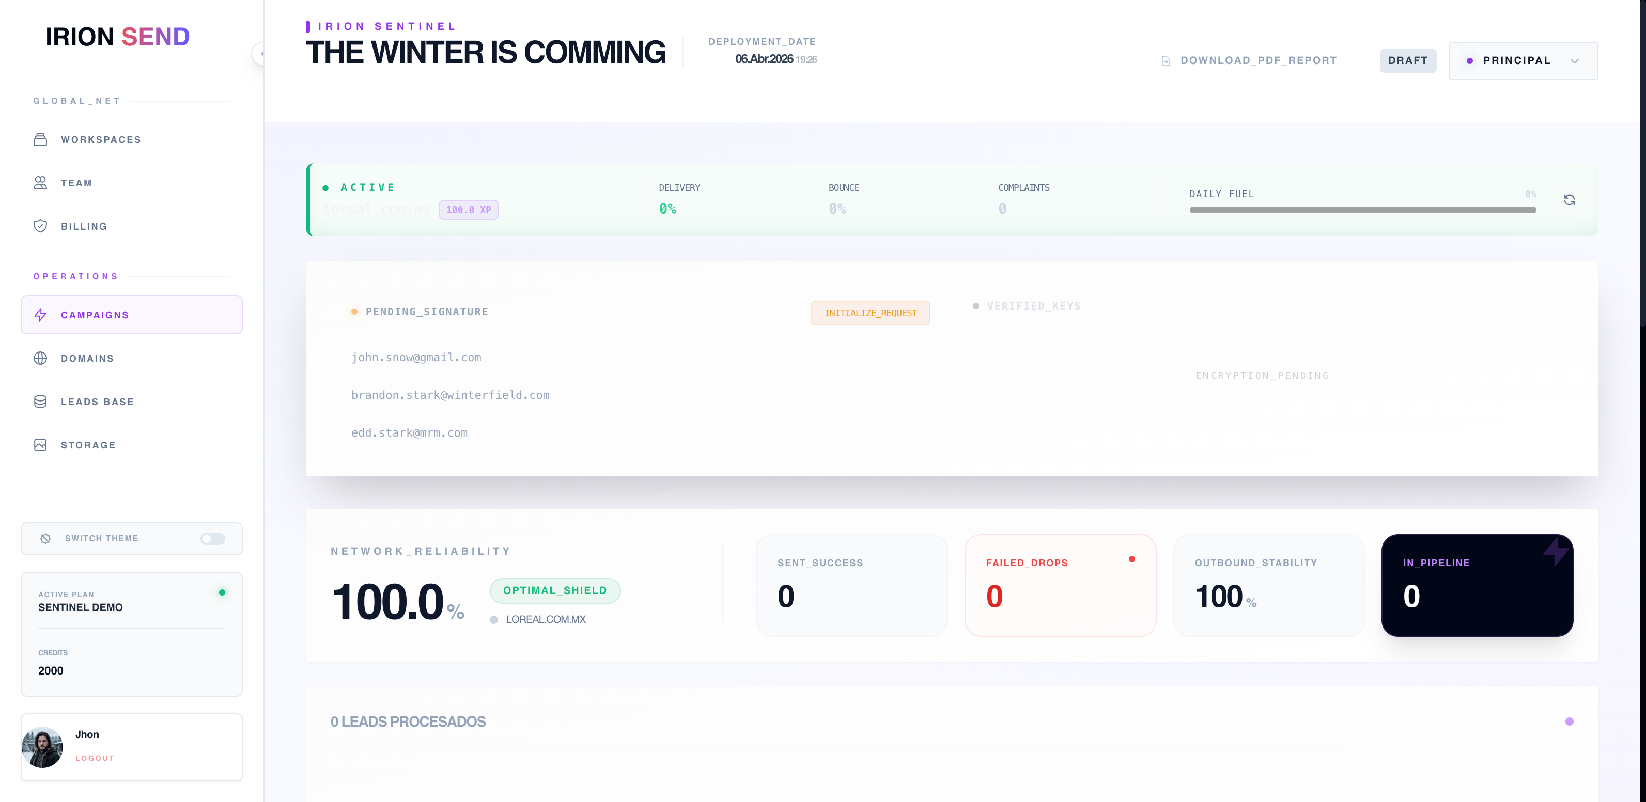The width and height of the screenshot is (1646, 802).
Task: Open Team section via its people icon
Action: point(40,183)
